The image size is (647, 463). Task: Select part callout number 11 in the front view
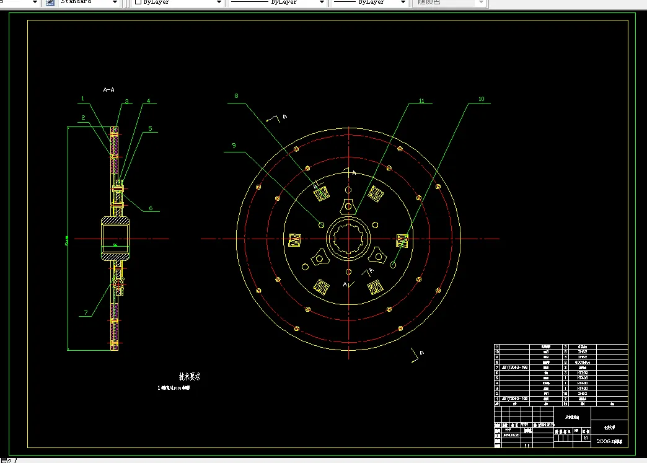click(421, 100)
